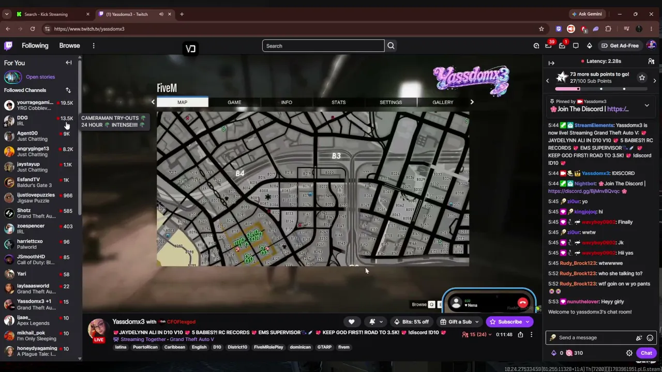The width and height of the screenshot is (662, 372).
Task: Click the share stream icon
Action: [x=520, y=335]
